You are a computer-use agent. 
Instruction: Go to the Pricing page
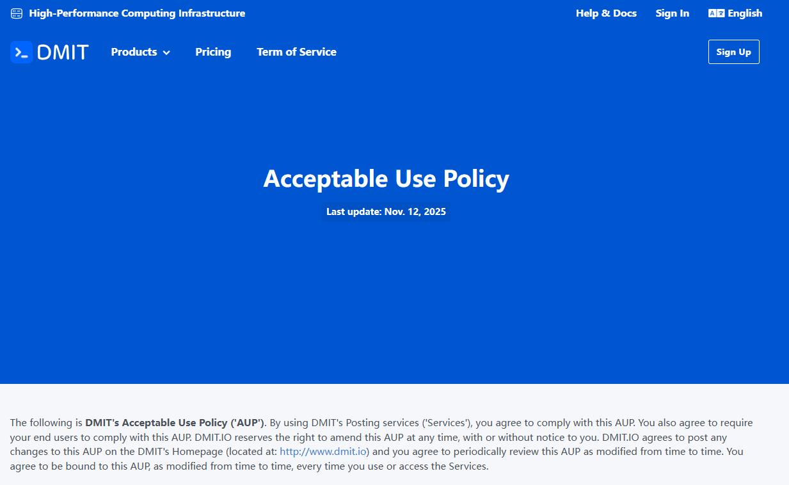tap(213, 52)
